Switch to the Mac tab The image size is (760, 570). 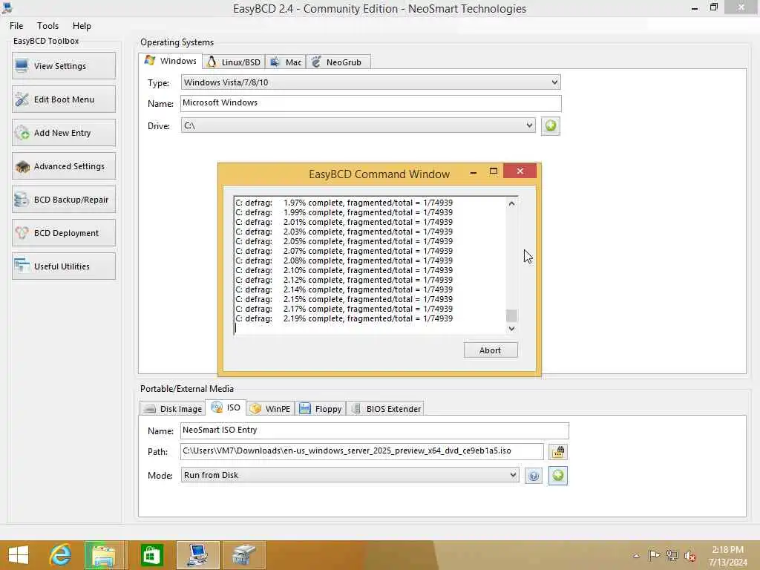(286, 62)
